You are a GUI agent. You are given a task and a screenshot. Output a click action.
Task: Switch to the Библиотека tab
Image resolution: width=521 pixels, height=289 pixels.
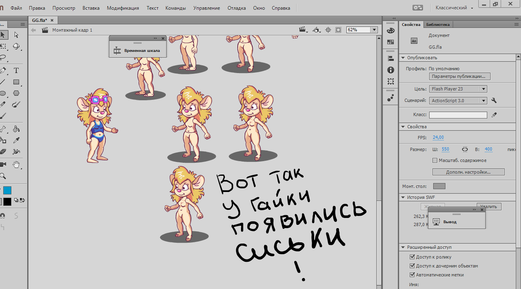pos(438,25)
